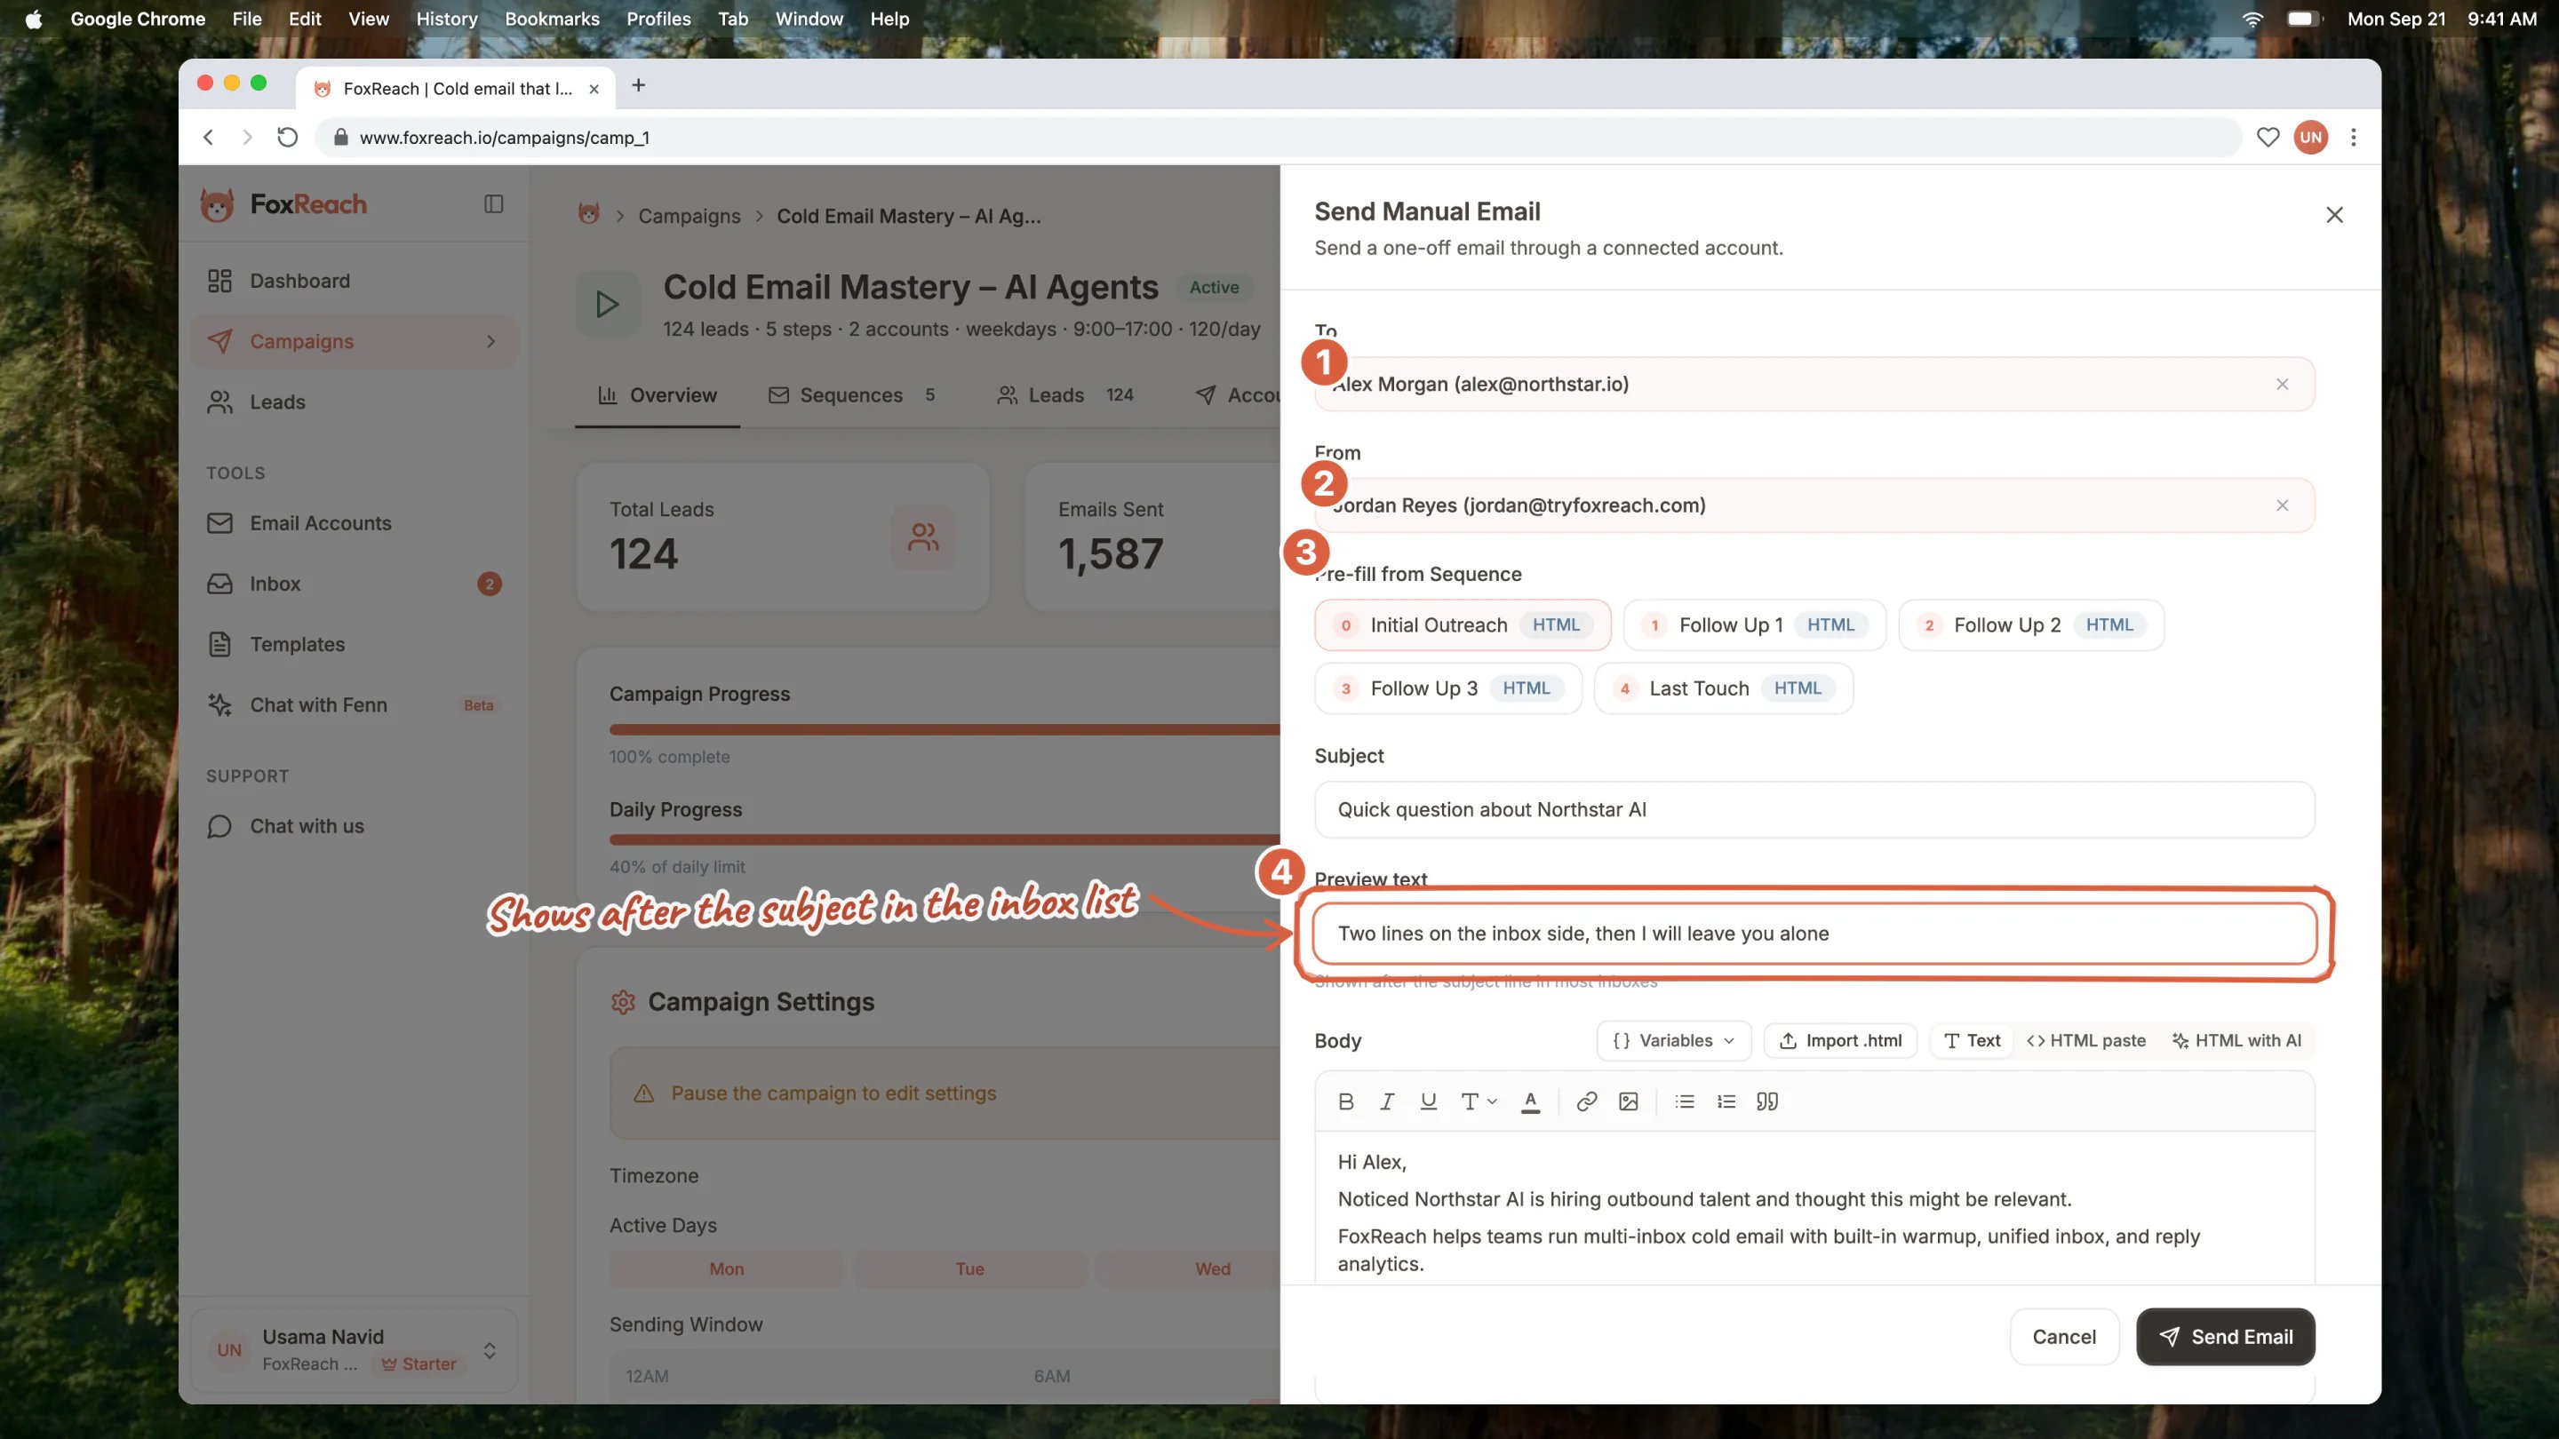Open the Usama Navid account switcher
The width and height of the screenshot is (2559, 1439).
[355, 1349]
